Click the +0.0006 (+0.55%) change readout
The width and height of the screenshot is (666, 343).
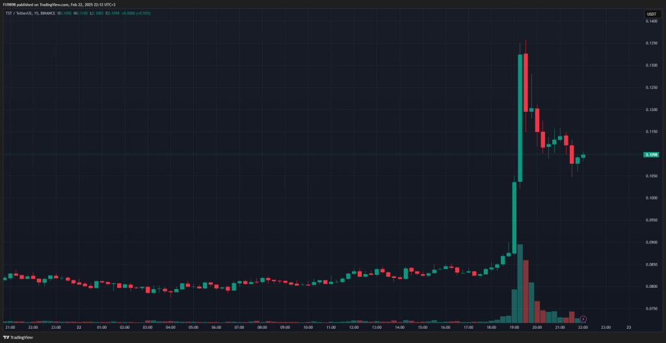click(136, 13)
